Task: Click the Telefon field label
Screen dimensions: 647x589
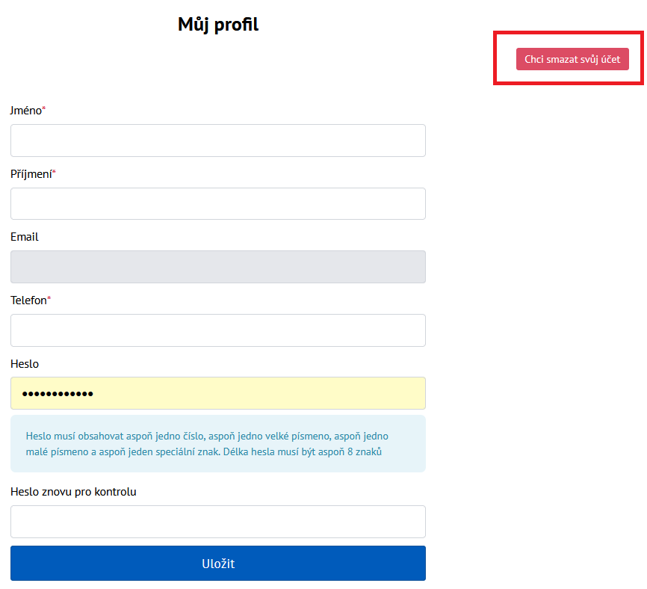Action: click(28, 300)
